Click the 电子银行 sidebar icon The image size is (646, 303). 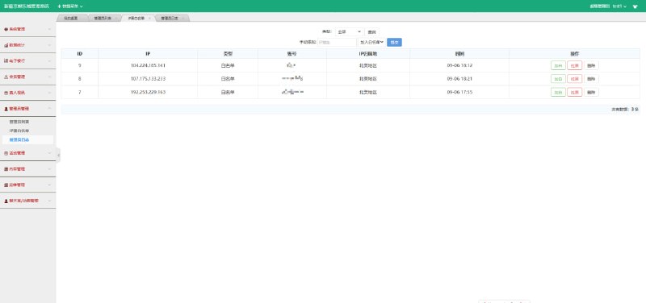pos(6,61)
